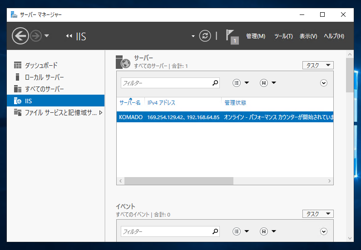The width and height of the screenshot is (361, 250).
Task: Click the Server Manager title bar app icon
Action: point(14,14)
